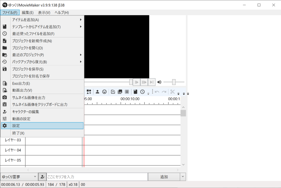Choose 動画出力(V) menu entry
This screenshot has width=281, height=188.
click(x=42, y=90)
